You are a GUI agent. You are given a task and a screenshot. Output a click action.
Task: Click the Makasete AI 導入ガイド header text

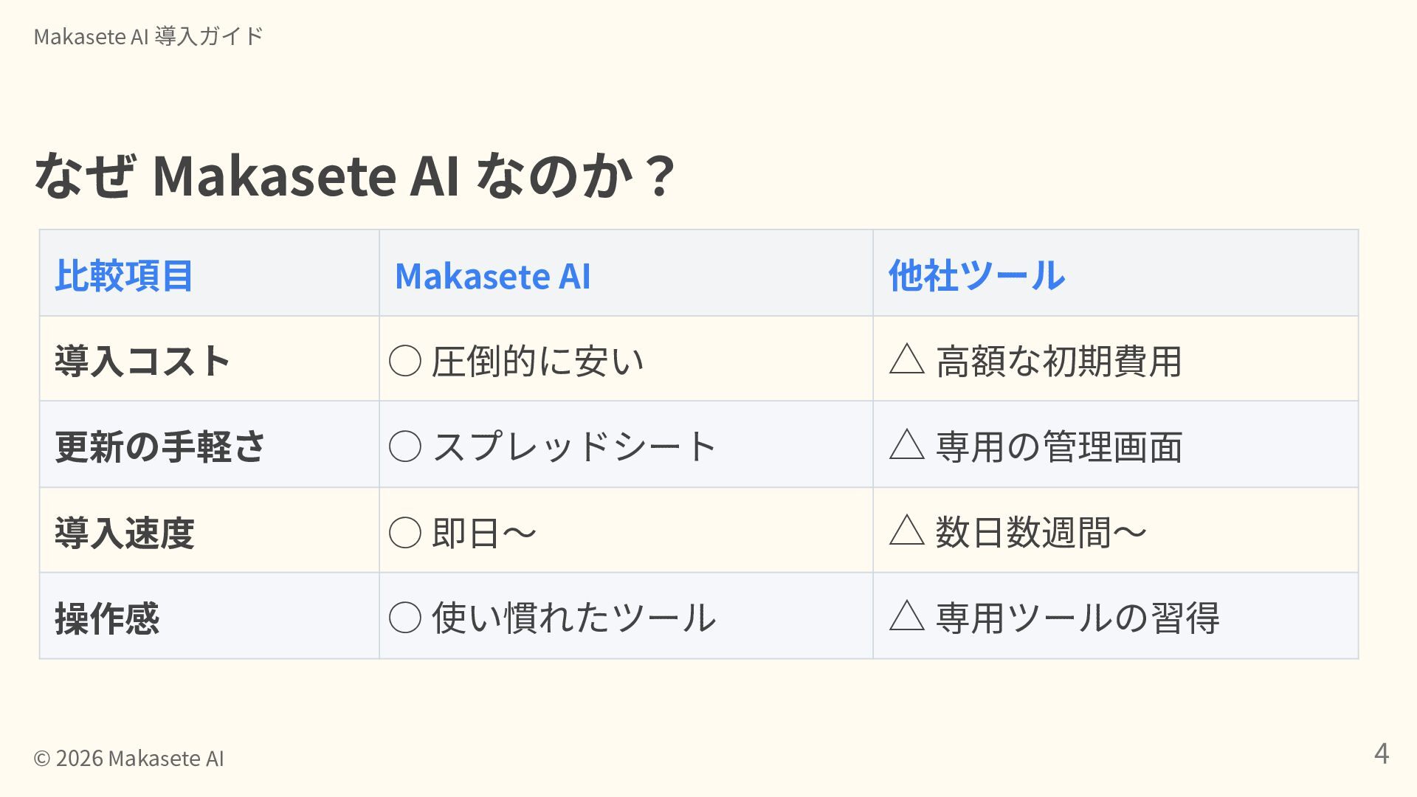coord(148,36)
